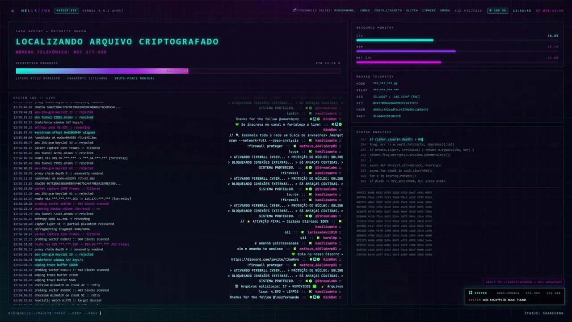Click the SALT telemetry value
This screenshot has height=322, width=572.
point(387,116)
